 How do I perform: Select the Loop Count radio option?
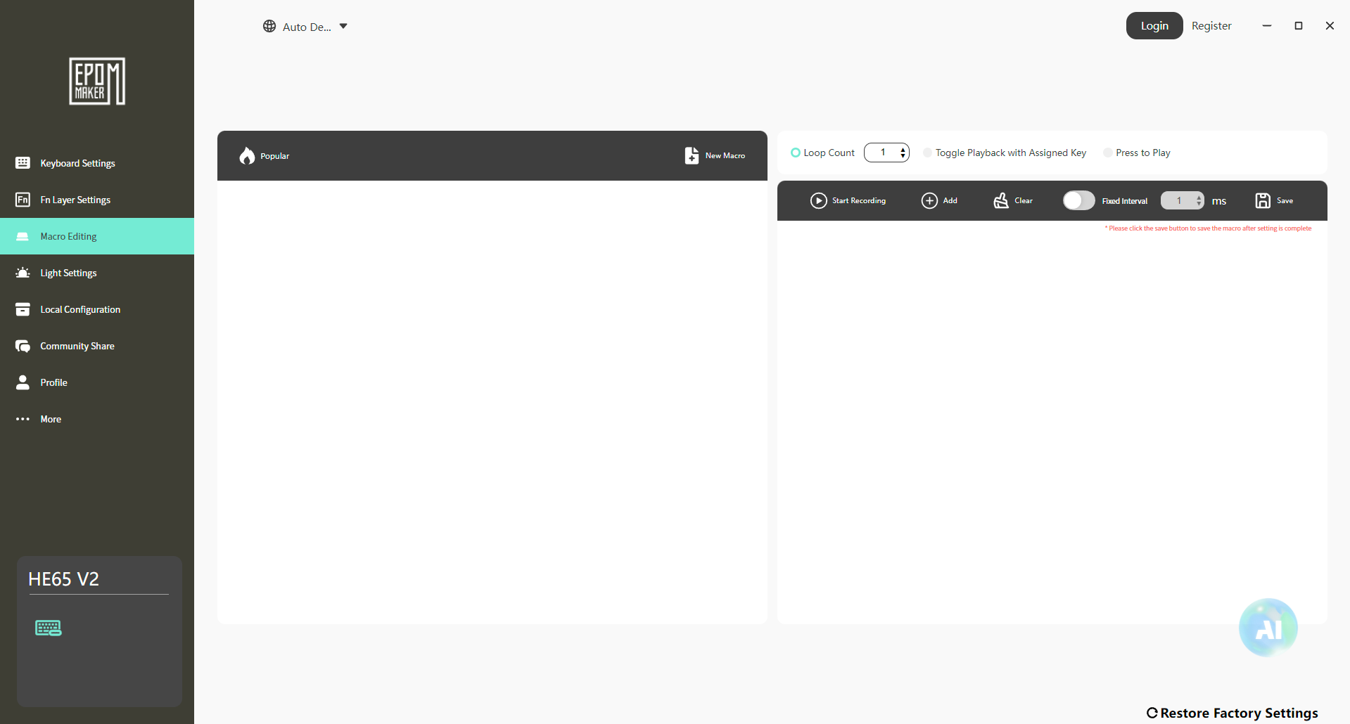(796, 153)
